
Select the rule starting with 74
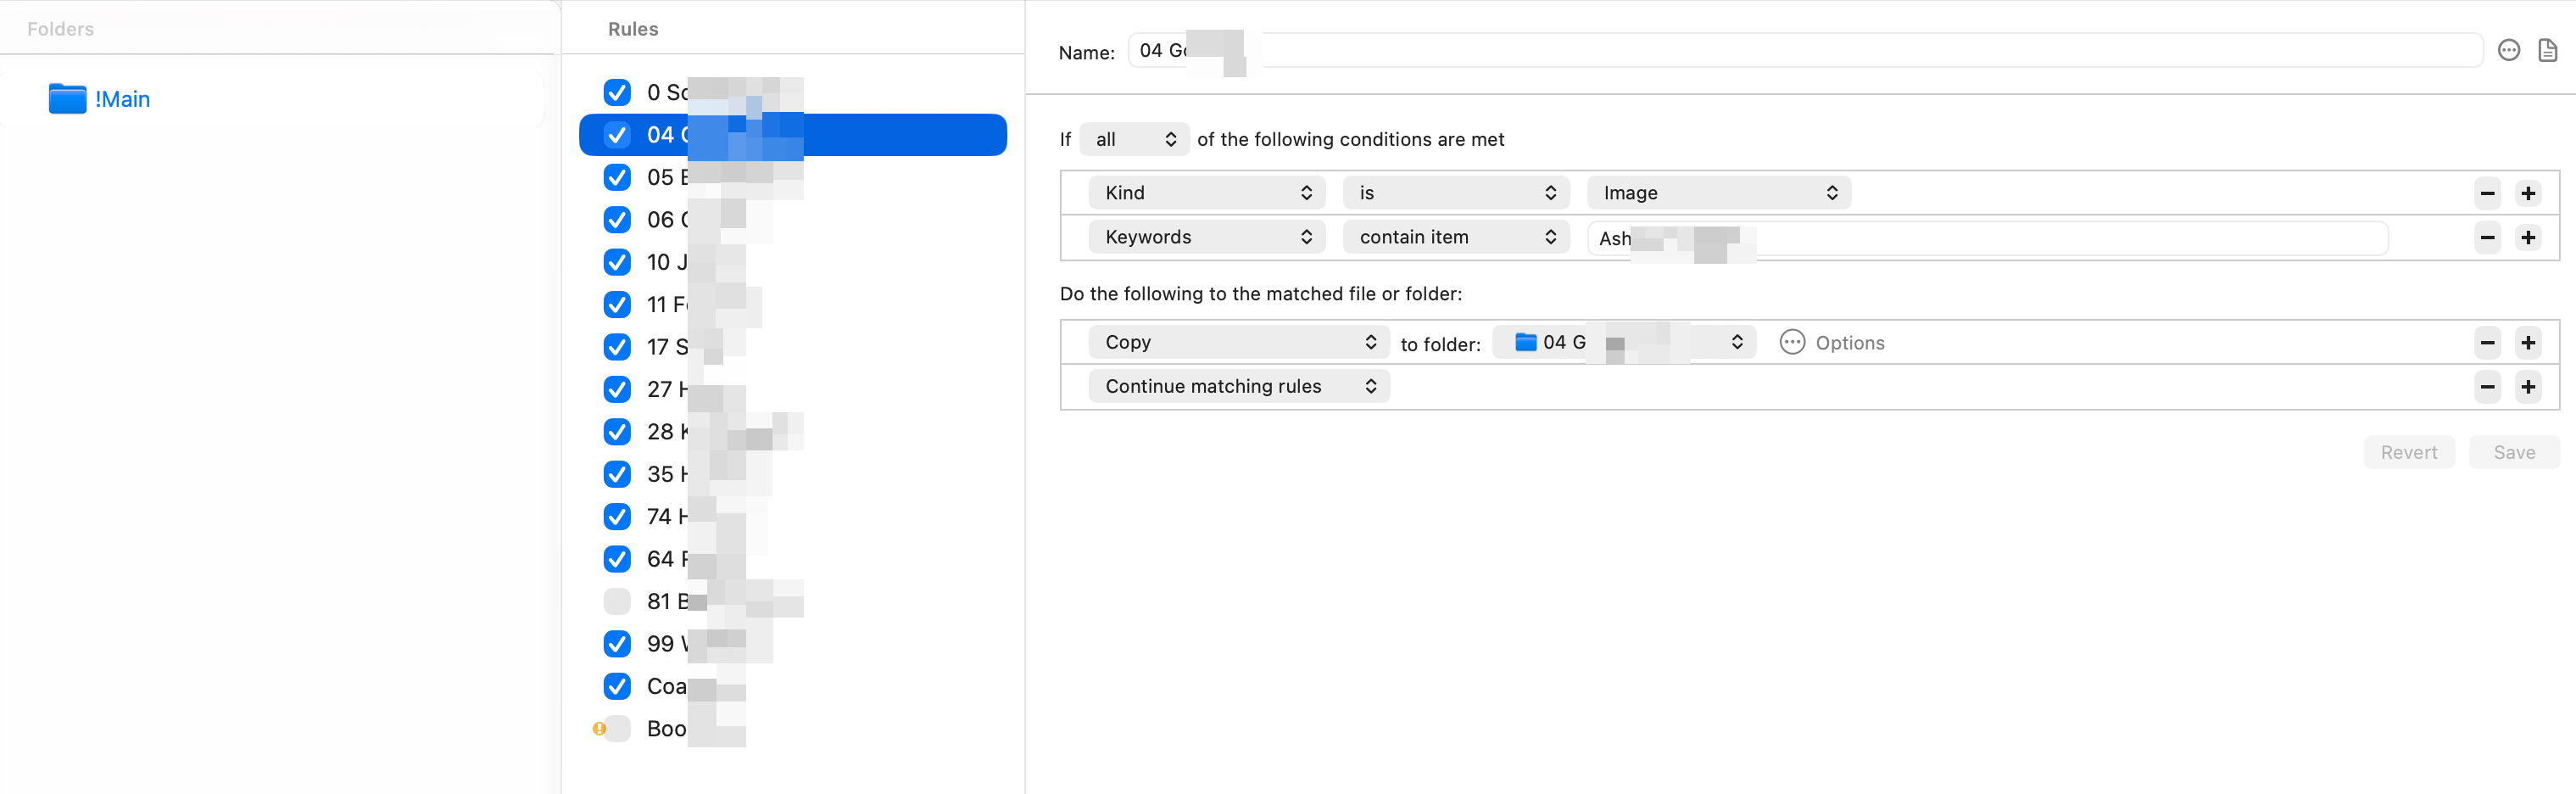point(792,516)
